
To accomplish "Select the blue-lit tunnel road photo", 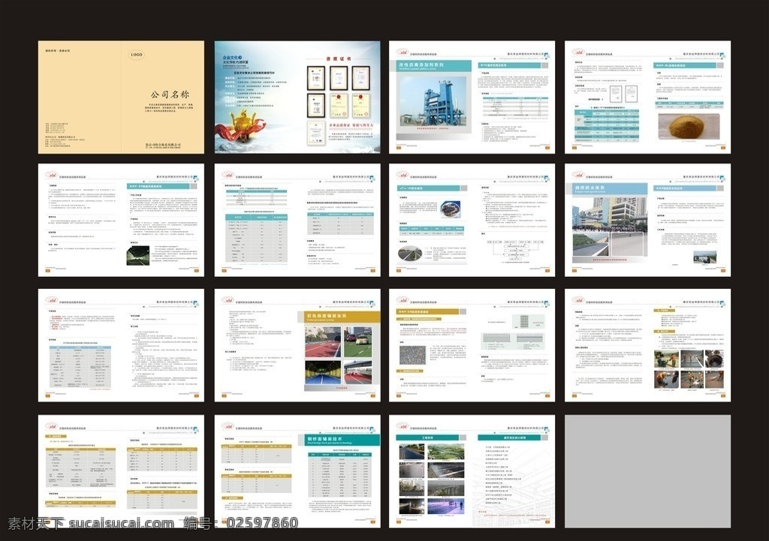I will coord(323,372).
